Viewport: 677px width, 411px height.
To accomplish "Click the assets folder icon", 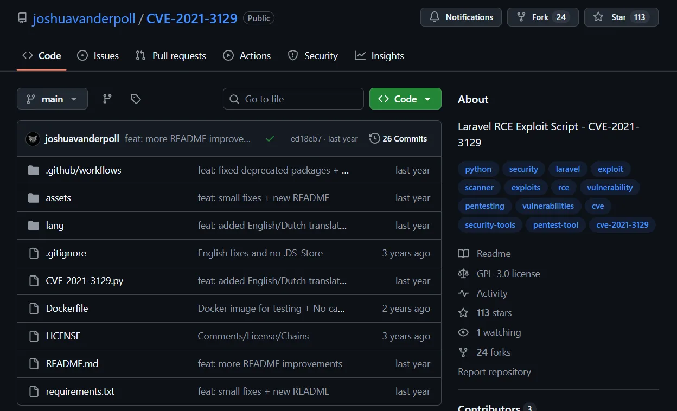I will coord(34,198).
